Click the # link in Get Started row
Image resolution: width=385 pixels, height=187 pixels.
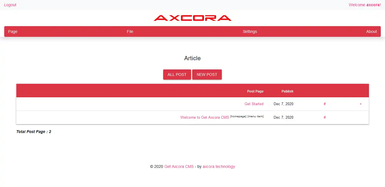[325, 104]
